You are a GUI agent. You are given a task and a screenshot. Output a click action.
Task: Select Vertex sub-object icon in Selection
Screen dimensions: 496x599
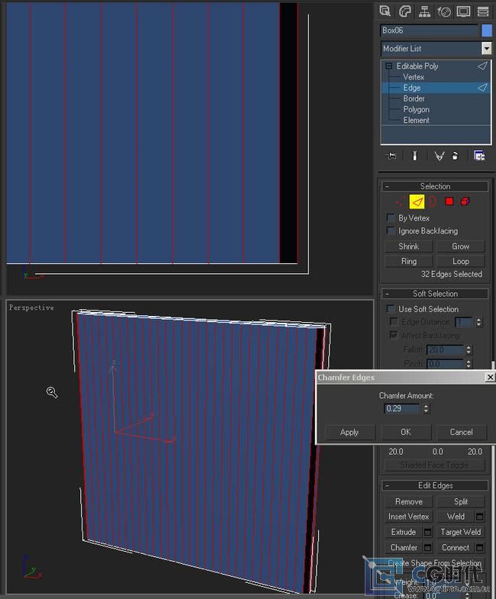400,201
